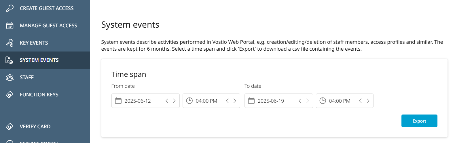This screenshot has width=453, height=143.
Task: Click the System Events document icon
Action: coord(10,60)
